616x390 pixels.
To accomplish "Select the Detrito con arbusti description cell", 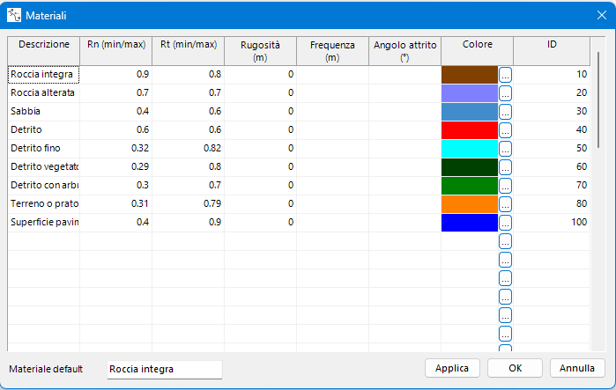I will pos(43,185).
